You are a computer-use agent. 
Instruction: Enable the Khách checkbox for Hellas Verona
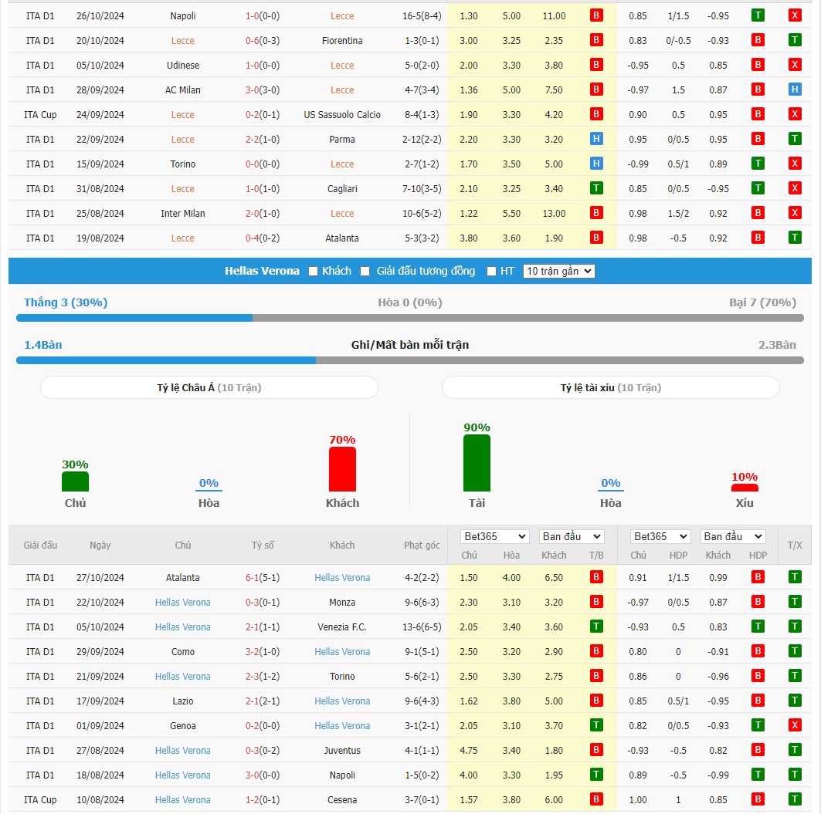point(313,272)
